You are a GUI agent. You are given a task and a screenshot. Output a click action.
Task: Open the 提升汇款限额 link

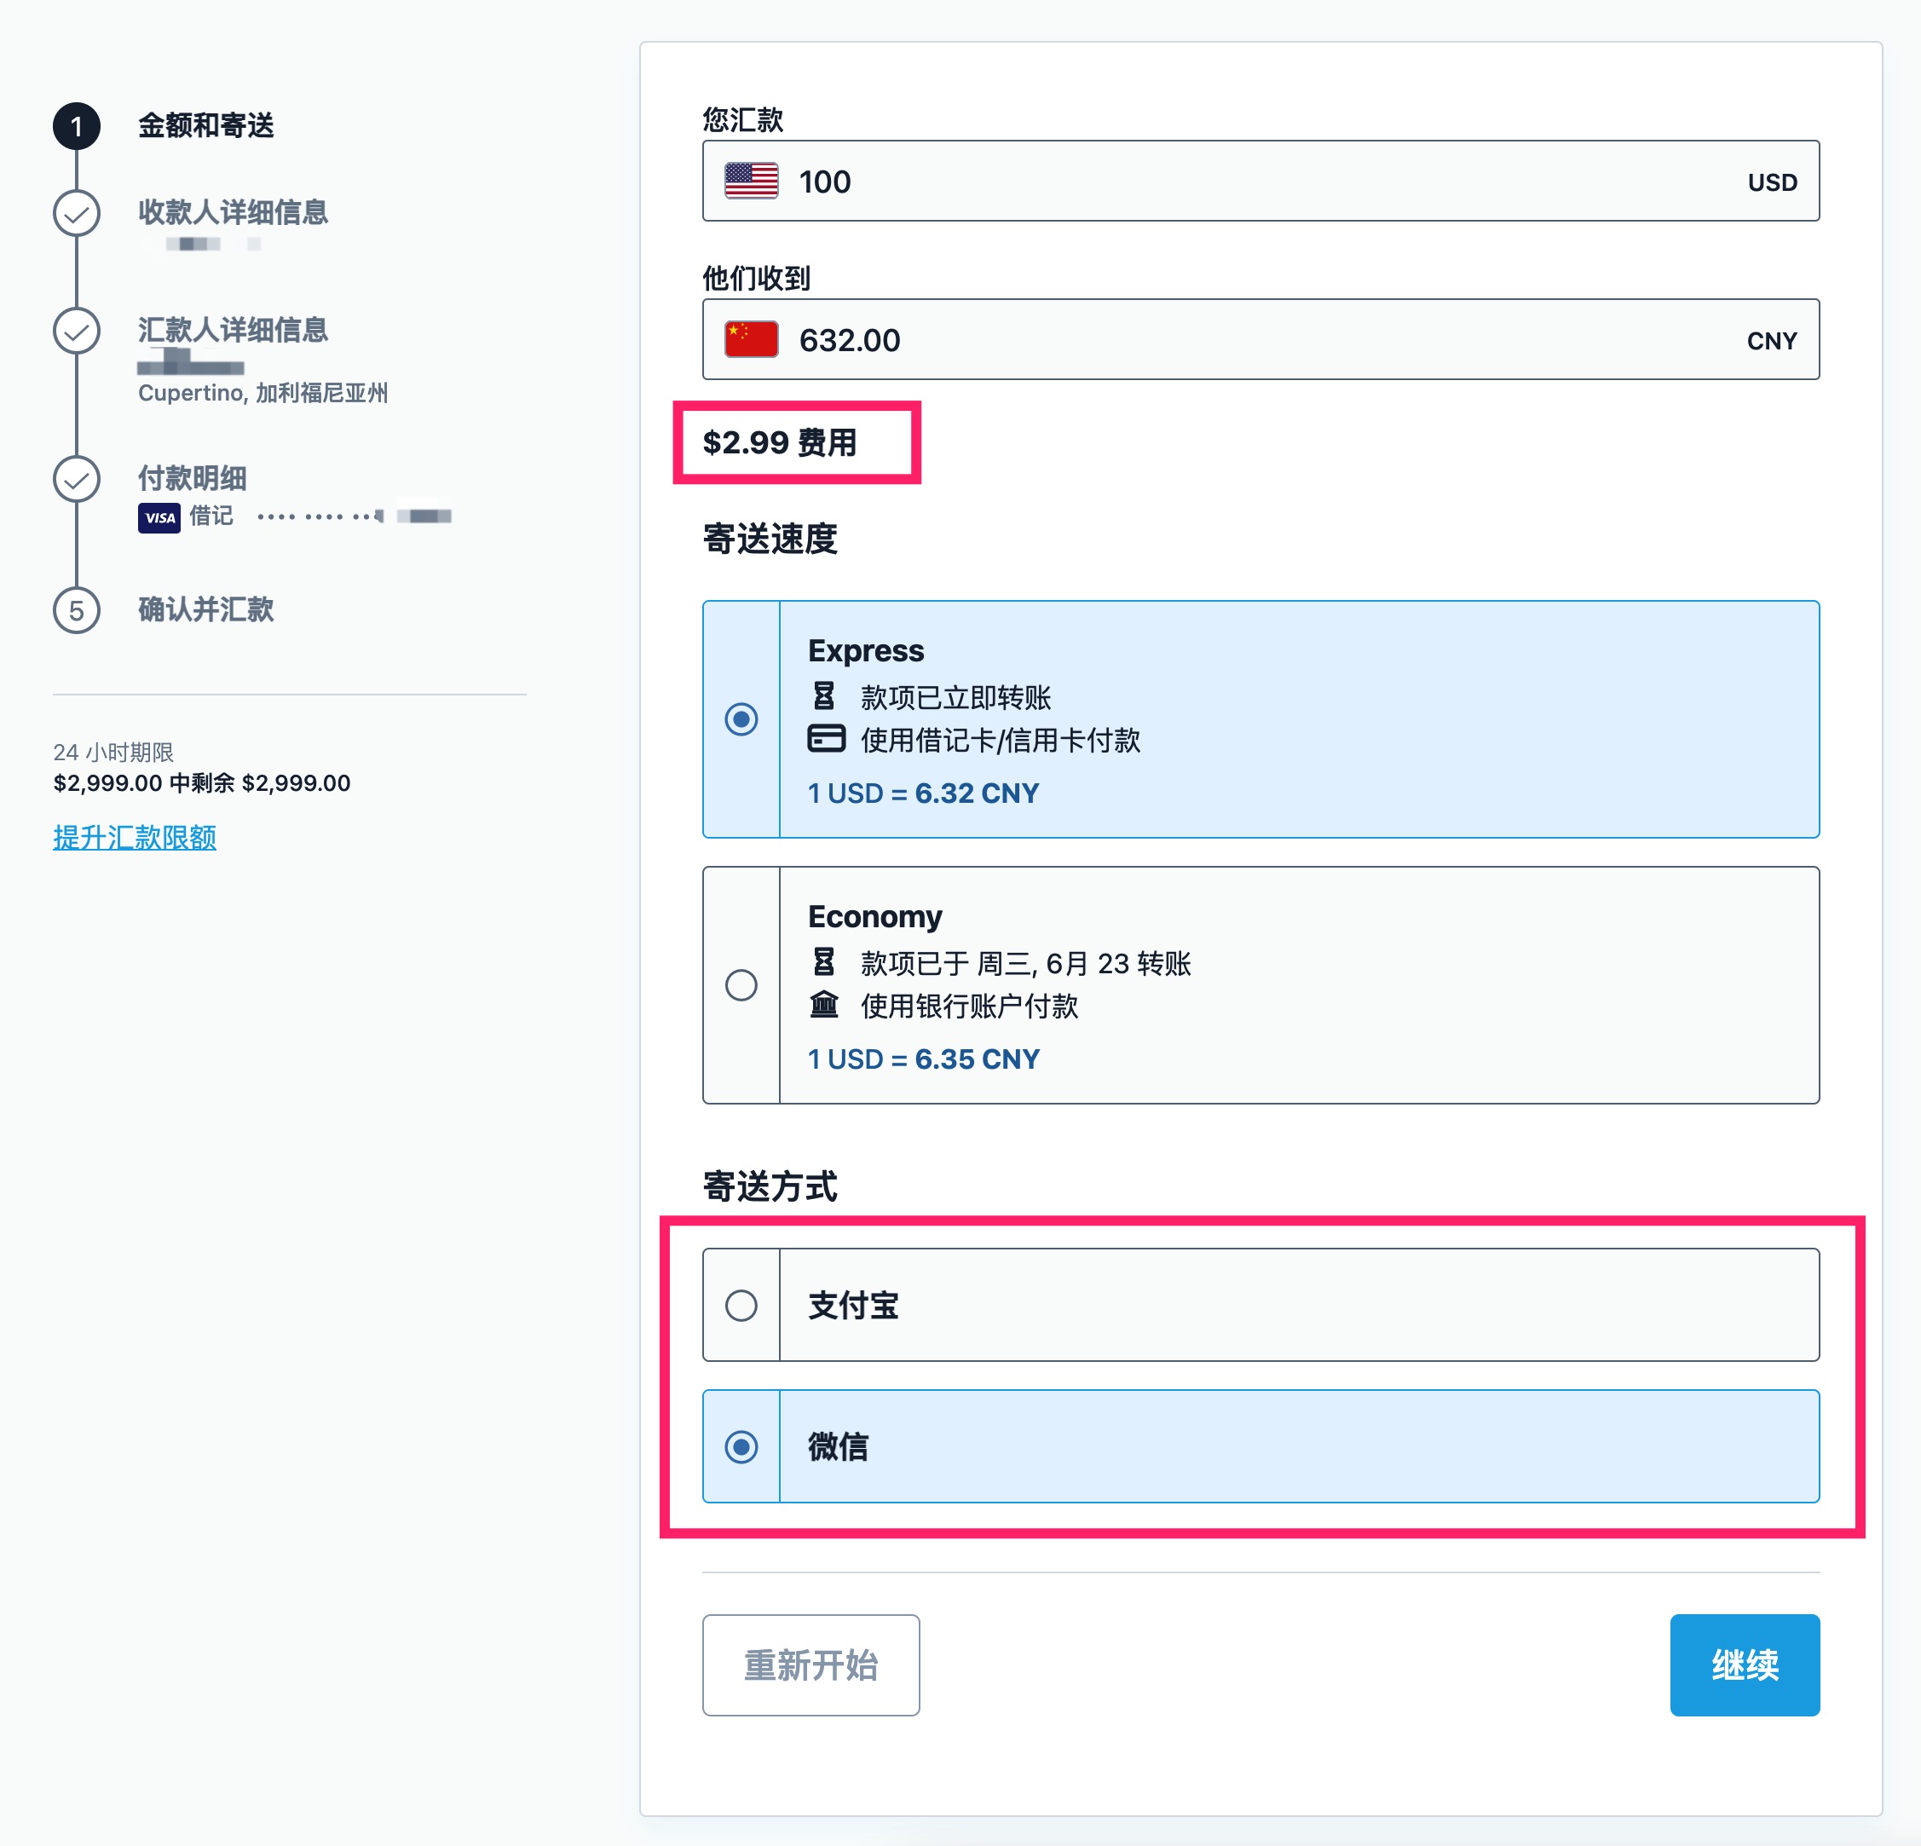[136, 837]
